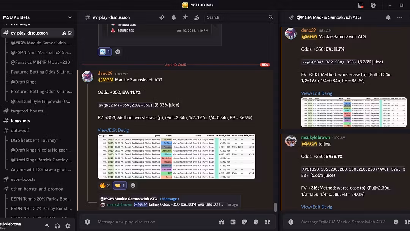
Task: Toggle the fire reaction with count 2
Action: pos(105,185)
